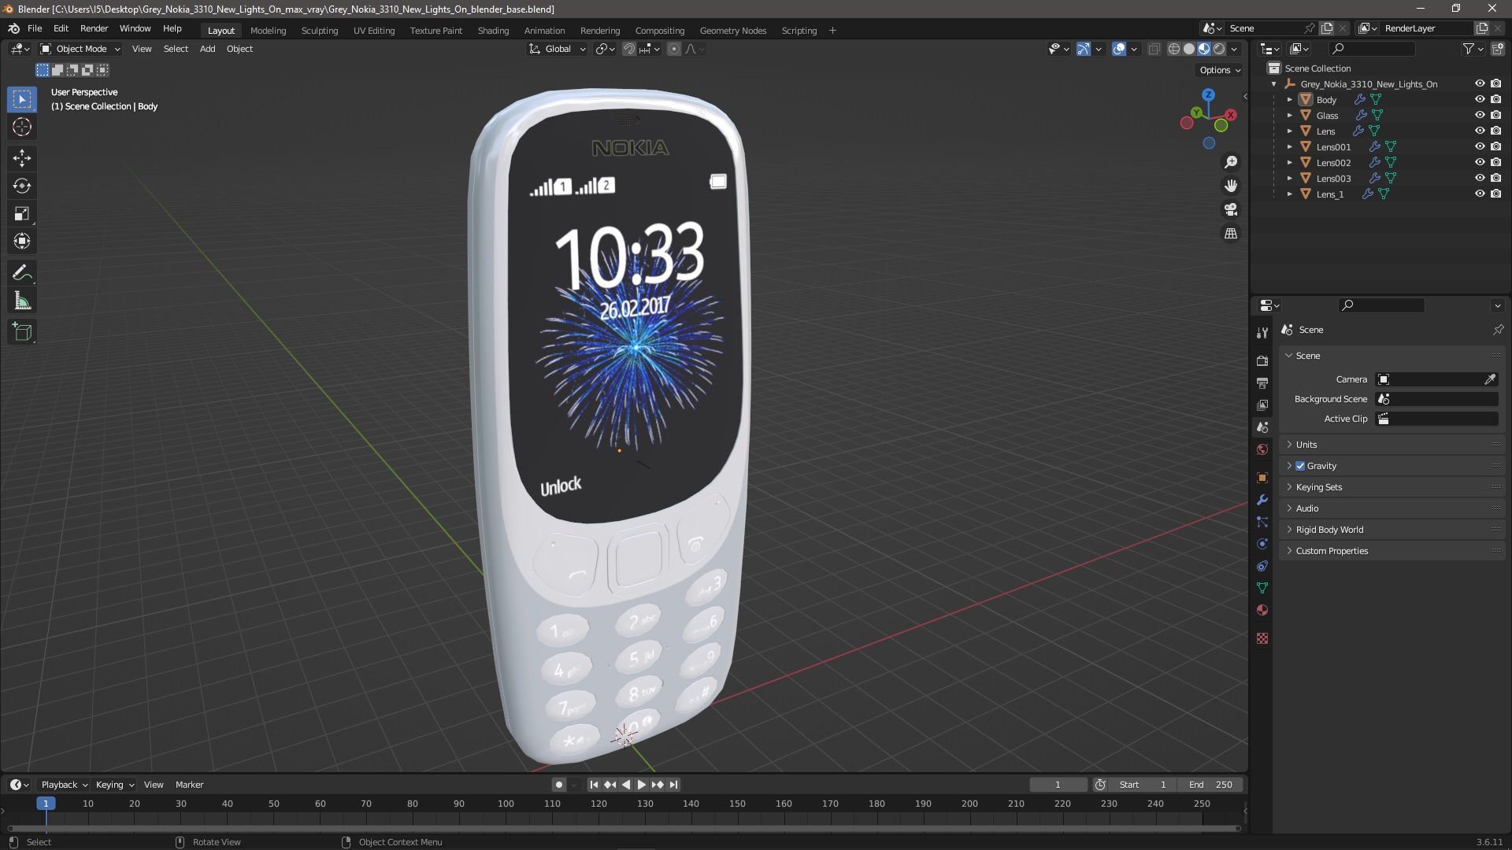
Task: Disable render for Lens003 object
Action: tap(1495, 178)
